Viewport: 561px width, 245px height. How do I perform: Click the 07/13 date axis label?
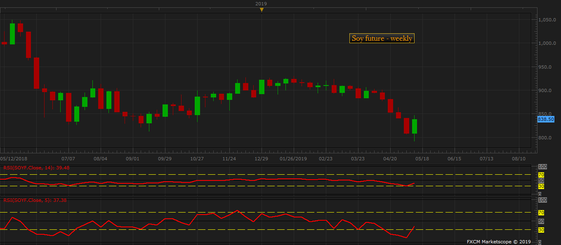coord(486,158)
